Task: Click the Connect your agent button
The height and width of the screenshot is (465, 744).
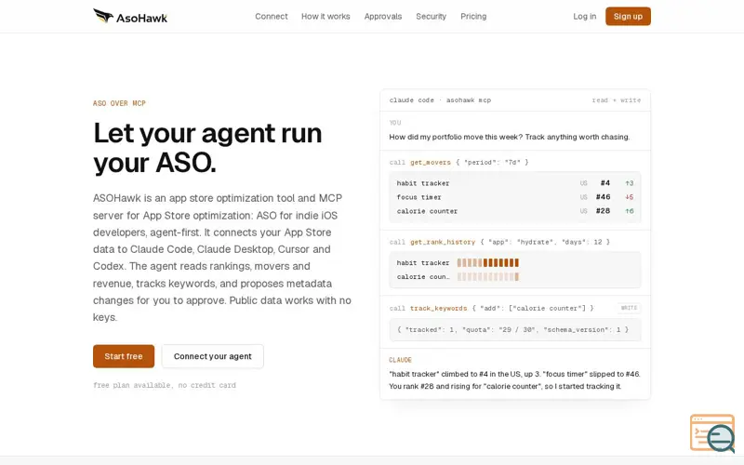Action: click(213, 356)
